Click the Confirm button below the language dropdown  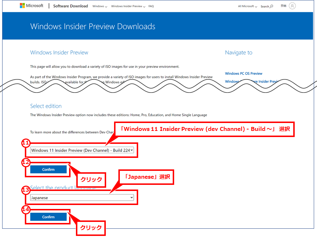coord(48,217)
